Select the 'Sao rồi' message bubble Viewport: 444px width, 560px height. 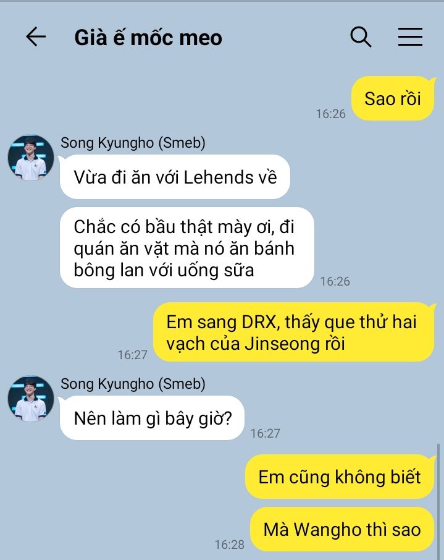[393, 98]
